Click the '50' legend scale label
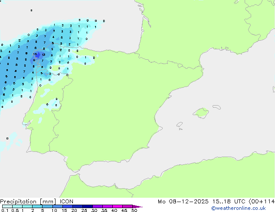The image size is (275, 212). [x=134, y=210]
